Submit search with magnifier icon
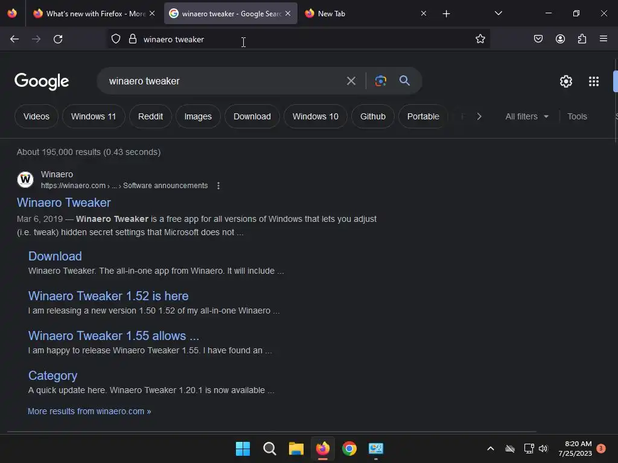 pos(405,81)
